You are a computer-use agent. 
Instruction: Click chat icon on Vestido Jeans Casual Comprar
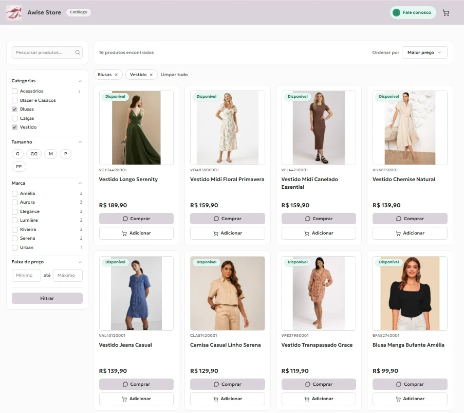tap(125, 384)
